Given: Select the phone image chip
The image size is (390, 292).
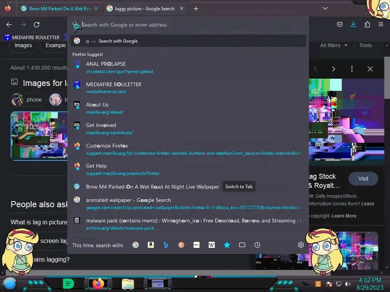Looking at the screenshot, I should point(29,100).
